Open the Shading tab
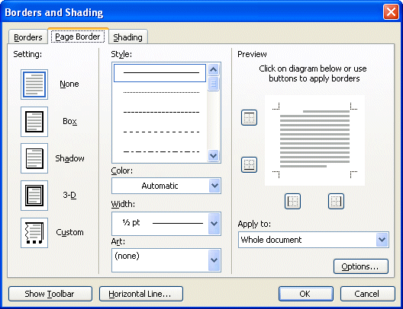The height and width of the screenshot is (309, 403). (127, 37)
